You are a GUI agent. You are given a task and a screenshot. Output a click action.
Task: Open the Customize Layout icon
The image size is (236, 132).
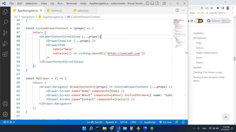click(164, 3)
